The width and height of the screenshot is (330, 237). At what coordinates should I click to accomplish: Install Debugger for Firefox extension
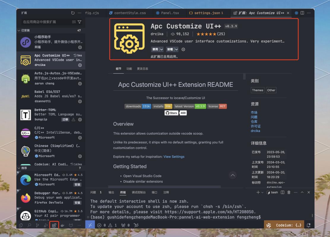[x=77, y=203]
